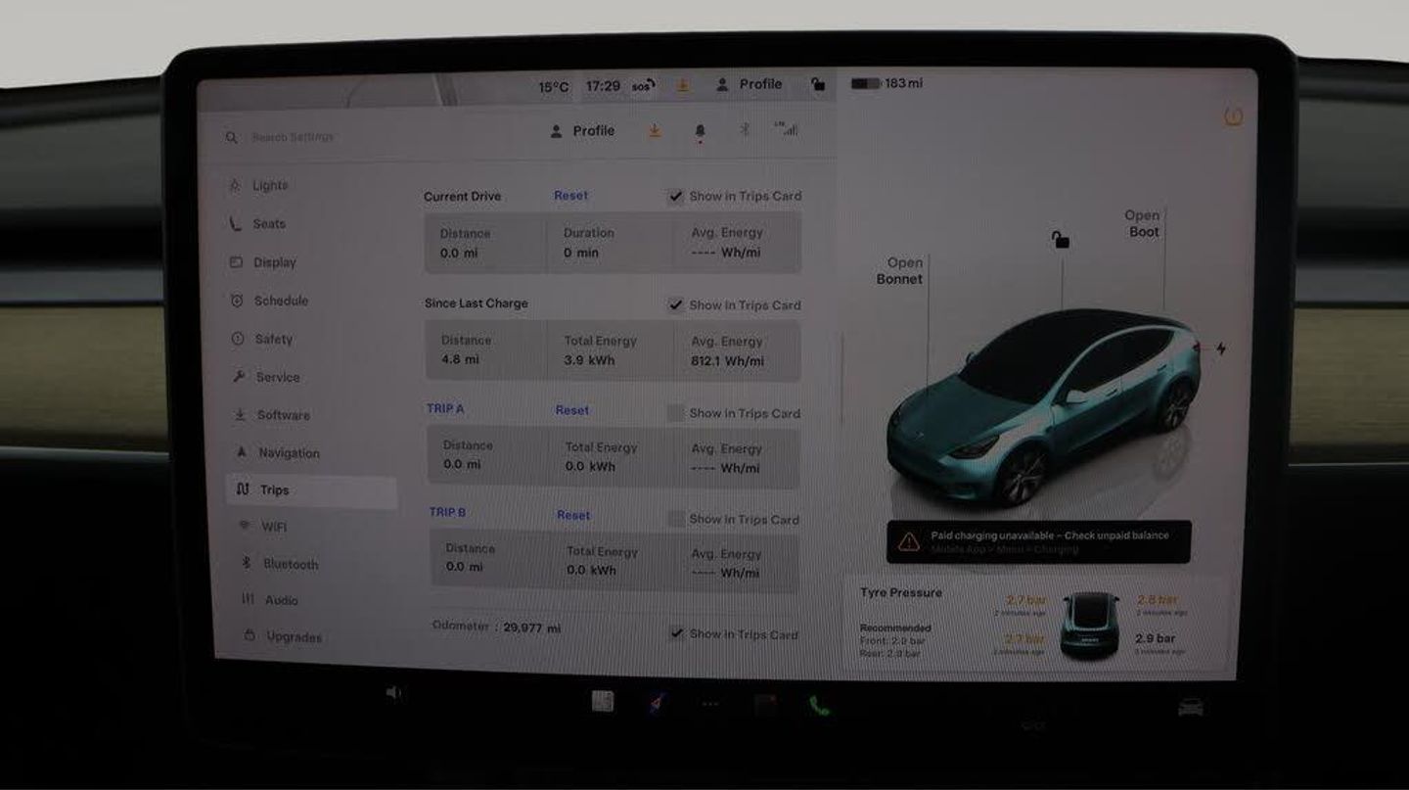Tap the unlock padlock icon above the car
The image size is (1409, 790).
[1060, 240]
